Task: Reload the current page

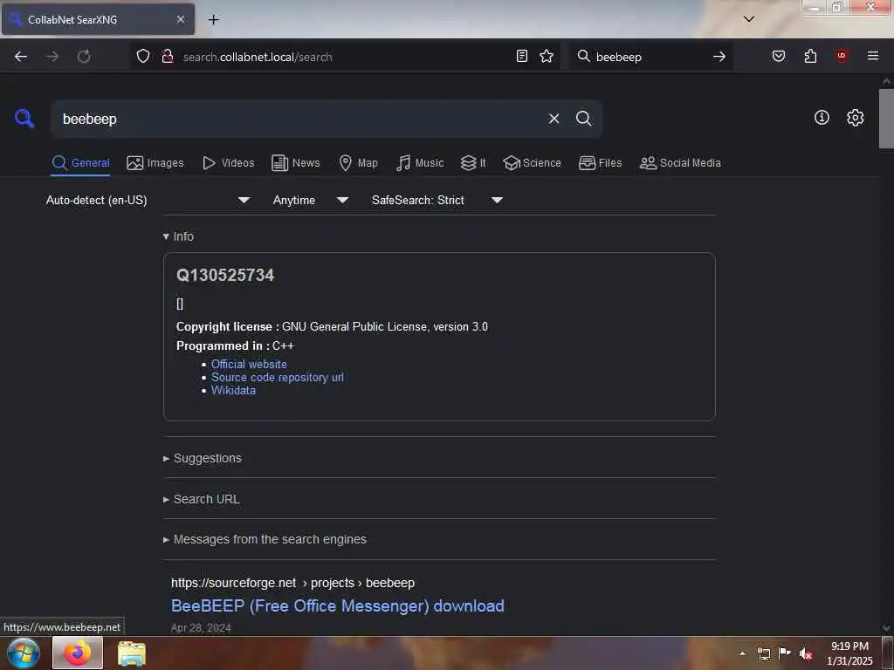Action: click(84, 57)
